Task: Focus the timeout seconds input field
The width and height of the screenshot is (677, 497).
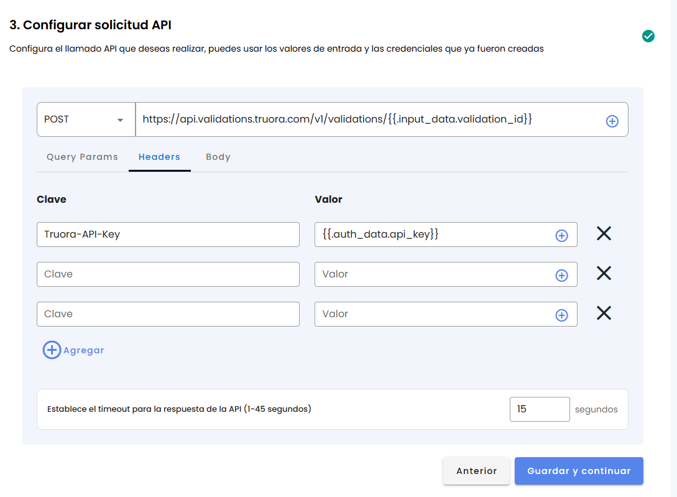Action: [x=539, y=409]
